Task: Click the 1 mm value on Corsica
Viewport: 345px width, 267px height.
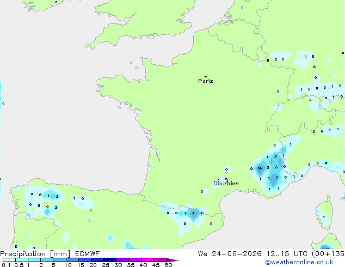Action: [x=324, y=217]
